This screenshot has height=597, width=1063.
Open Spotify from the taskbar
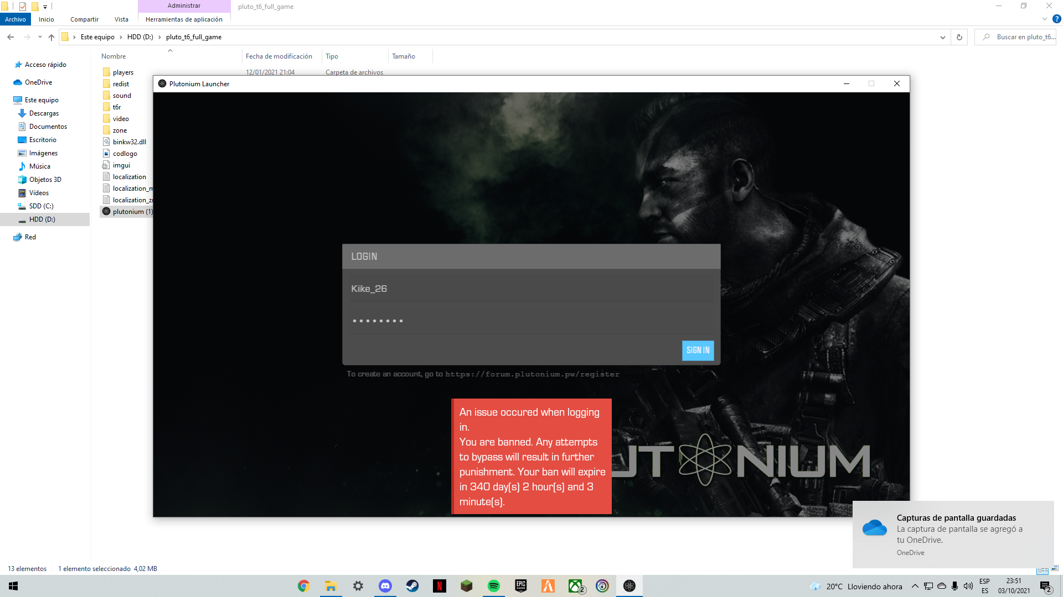coord(493,586)
